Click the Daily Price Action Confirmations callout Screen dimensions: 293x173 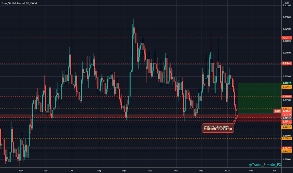(218, 128)
